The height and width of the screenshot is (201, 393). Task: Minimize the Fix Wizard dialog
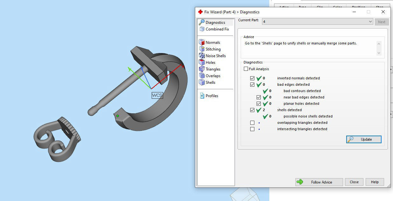(354, 12)
